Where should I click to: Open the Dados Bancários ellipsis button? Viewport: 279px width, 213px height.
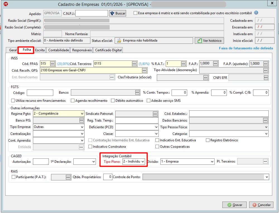tap(265, 120)
